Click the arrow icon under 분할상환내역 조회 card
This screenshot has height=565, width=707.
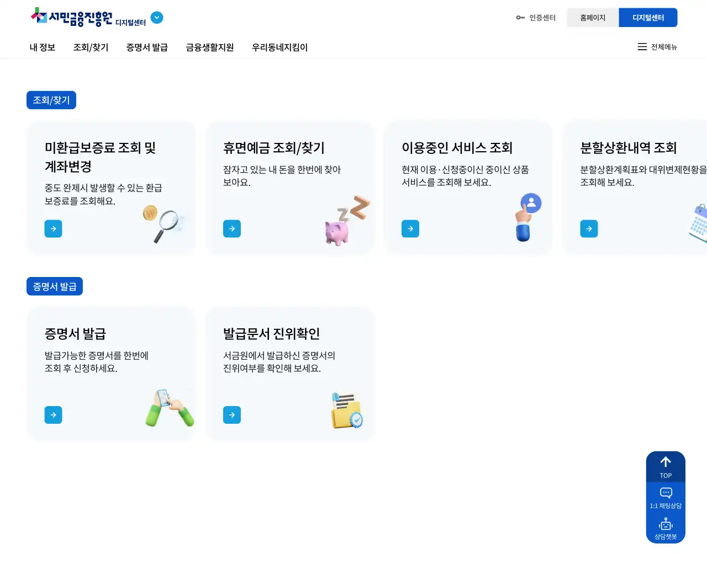589,228
